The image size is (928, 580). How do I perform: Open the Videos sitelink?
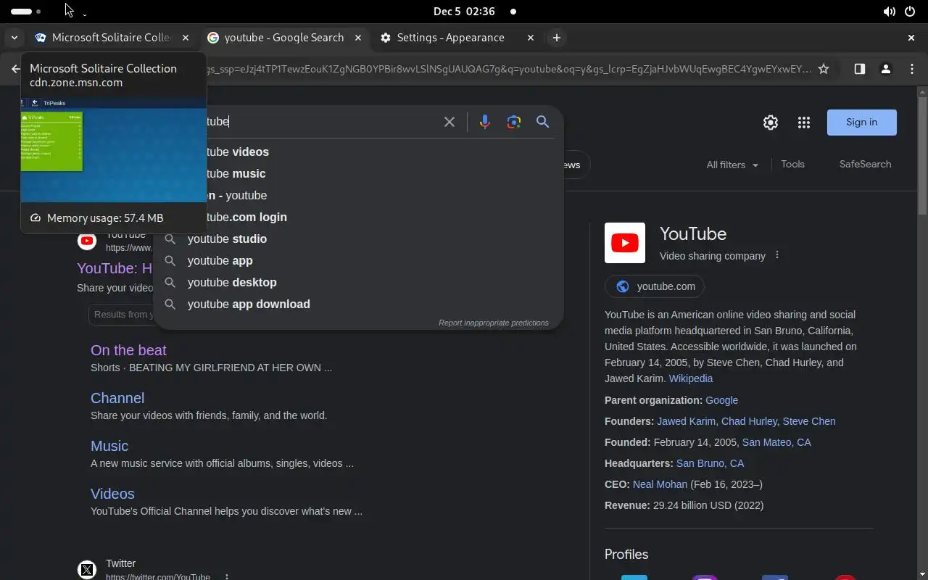pyautogui.click(x=112, y=494)
